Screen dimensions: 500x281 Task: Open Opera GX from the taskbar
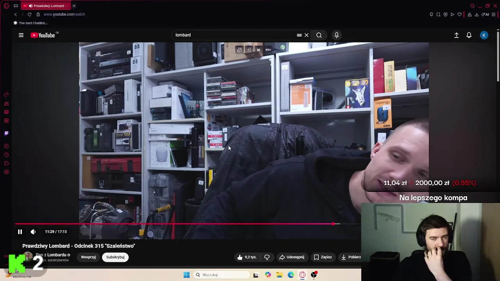point(302,275)
